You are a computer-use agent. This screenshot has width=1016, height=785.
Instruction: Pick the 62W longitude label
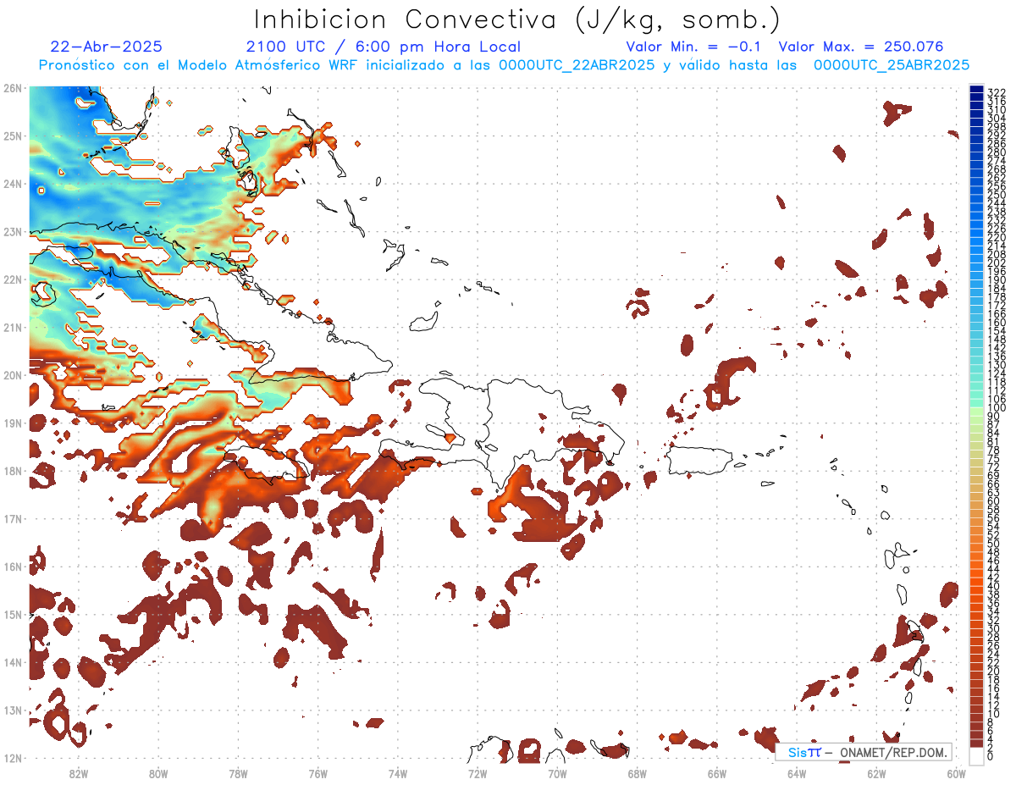pos(876,773)
